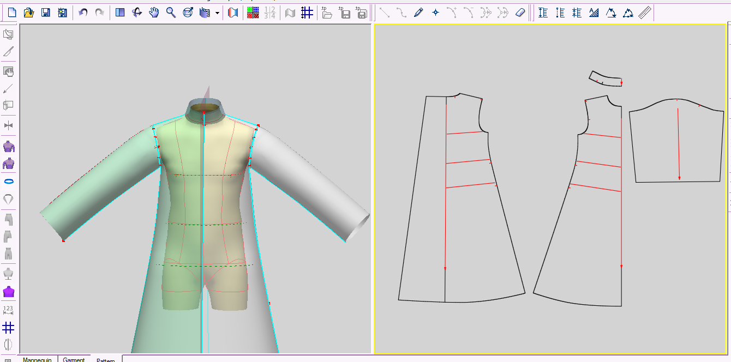Open a file with the folder icon
Screen dimensions: 731x362
(29, 13)
